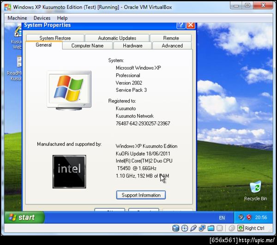Click the round gray tray icon beside the shield
Screen dimensions: 277x245
point(241,217)
